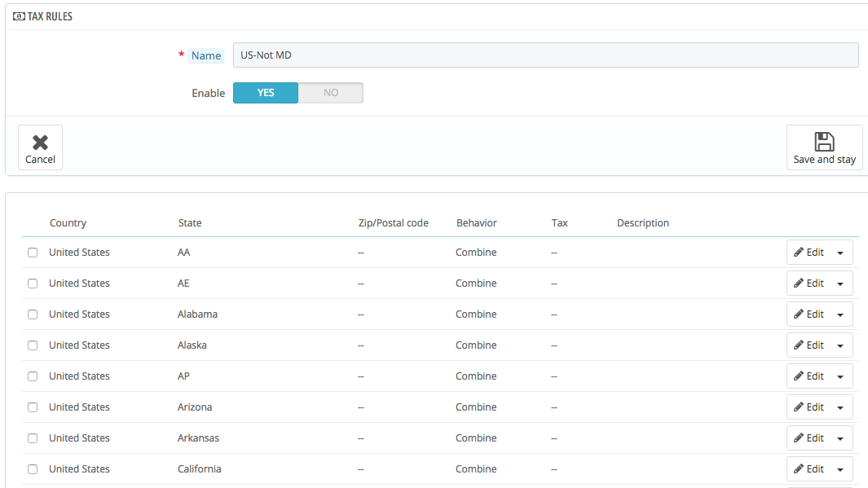Click Save and stay floppy disk button
Screen dimensions: 868x488
click(x=824, y=147)
